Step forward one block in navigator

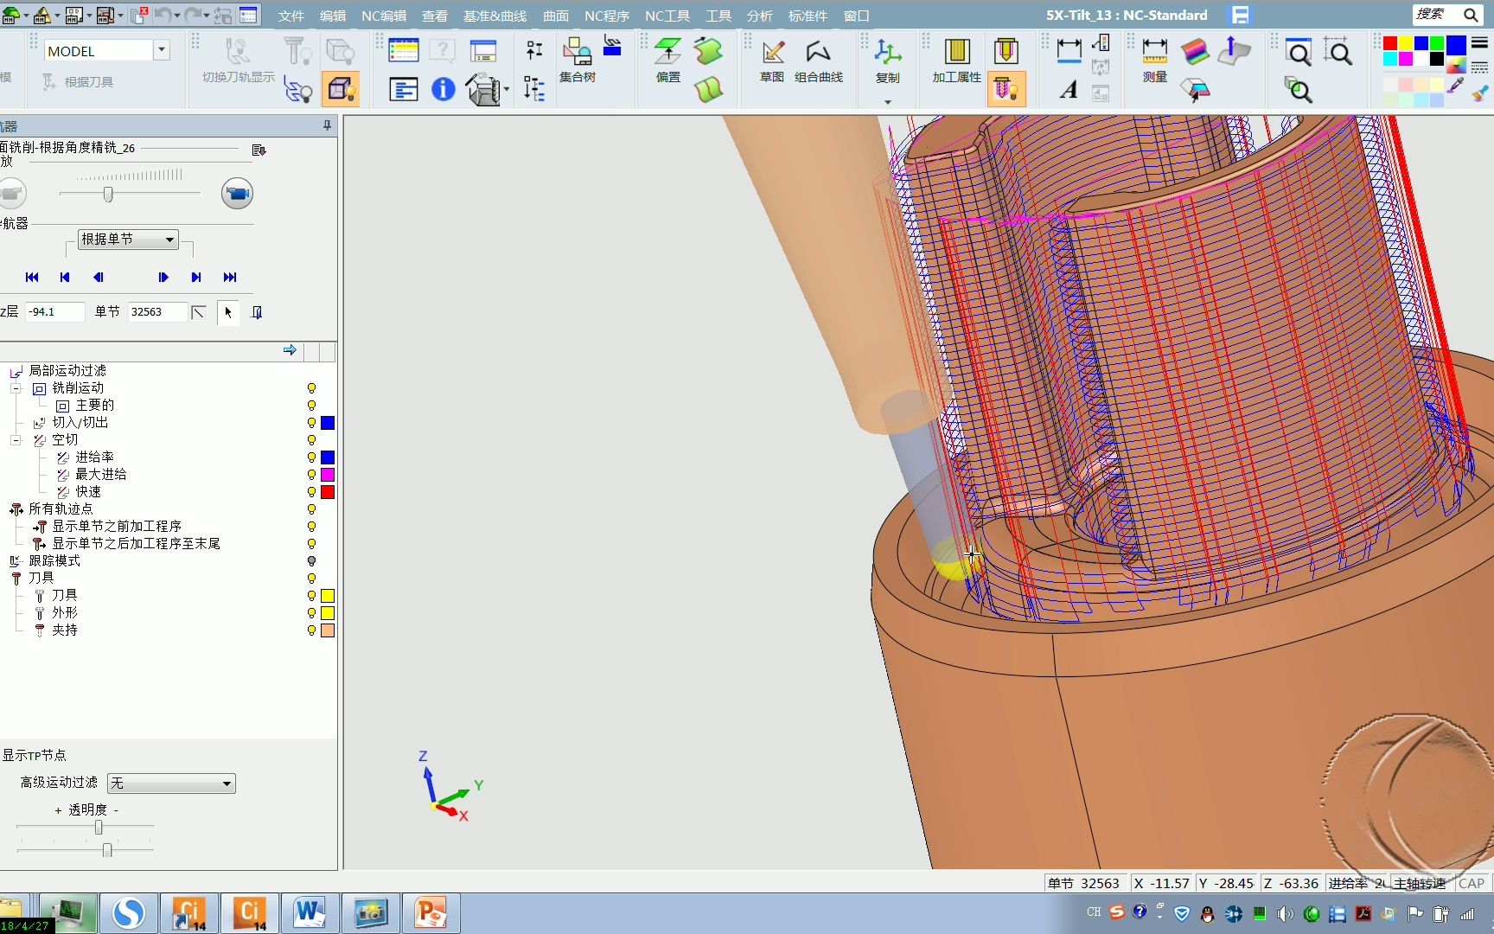tap(163, 278)
